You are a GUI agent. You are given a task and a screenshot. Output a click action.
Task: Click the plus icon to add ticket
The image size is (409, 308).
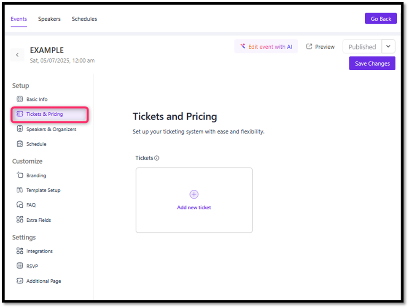[194, 194]
